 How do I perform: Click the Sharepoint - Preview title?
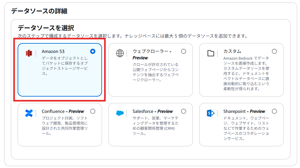(x=244, y=111)
